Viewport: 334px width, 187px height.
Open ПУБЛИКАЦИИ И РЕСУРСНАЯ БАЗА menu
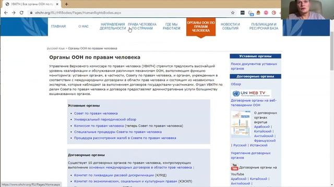click(x=264, y=26)
